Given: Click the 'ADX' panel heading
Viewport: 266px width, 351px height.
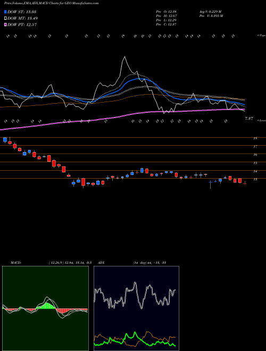Looking at the screenshot, I should pos(101,263).
